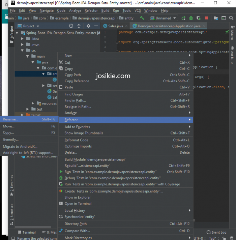Select Synchronize 'entity'
236x240 pixels.
coord(125,217)
